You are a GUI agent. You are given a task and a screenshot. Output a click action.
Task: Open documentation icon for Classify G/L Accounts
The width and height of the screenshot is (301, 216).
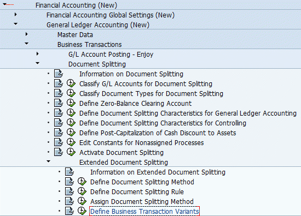tap(59, 83)
